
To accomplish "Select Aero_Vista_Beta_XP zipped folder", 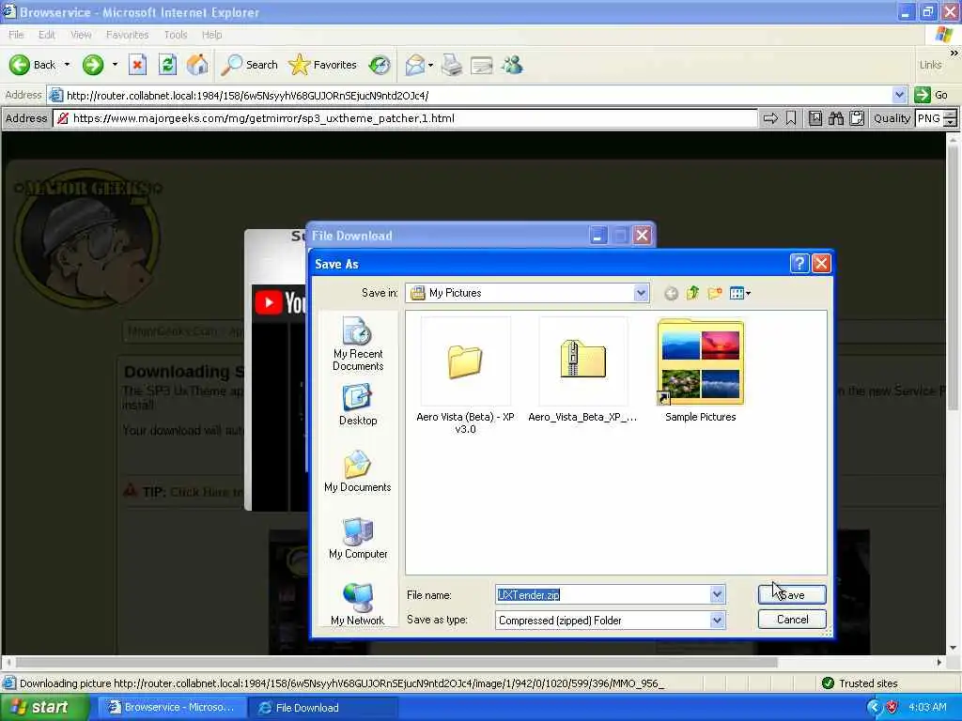I will tap(582, 370).
